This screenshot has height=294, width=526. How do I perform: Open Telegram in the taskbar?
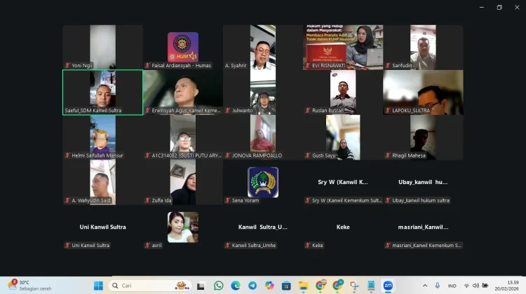point(252,286)
